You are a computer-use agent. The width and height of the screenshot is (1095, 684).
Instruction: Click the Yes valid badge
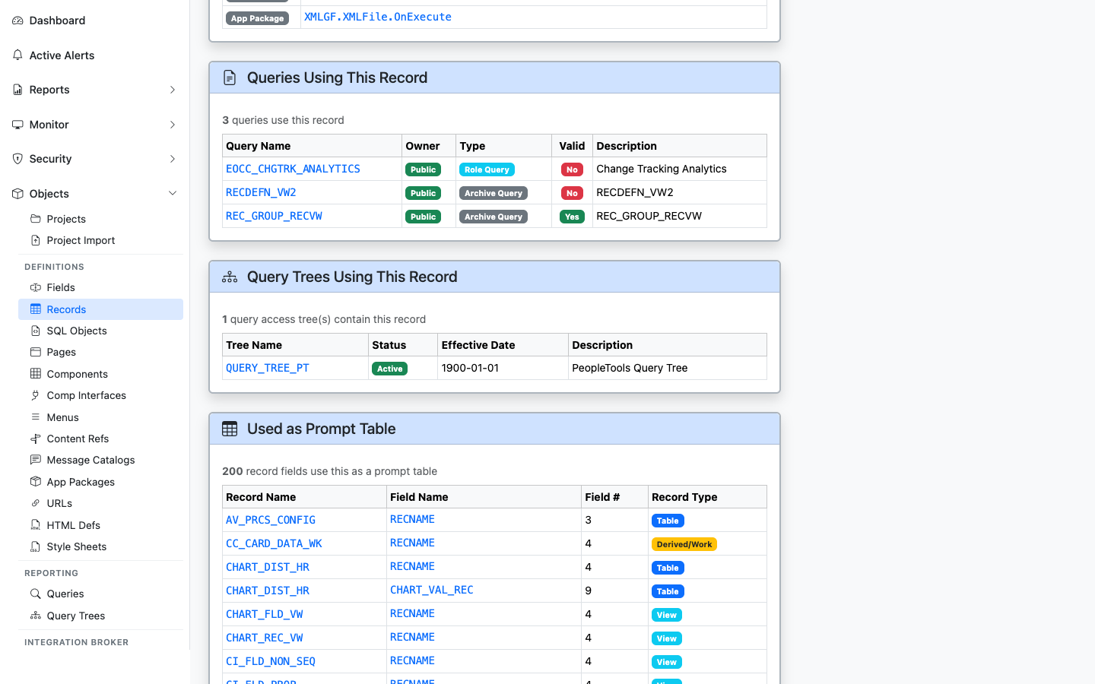tap(572, 217)
